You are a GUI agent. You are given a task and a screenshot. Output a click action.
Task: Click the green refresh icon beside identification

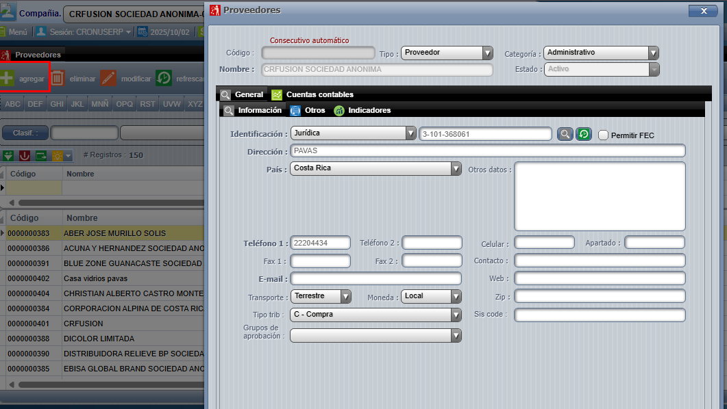click(x=583, y=134)
